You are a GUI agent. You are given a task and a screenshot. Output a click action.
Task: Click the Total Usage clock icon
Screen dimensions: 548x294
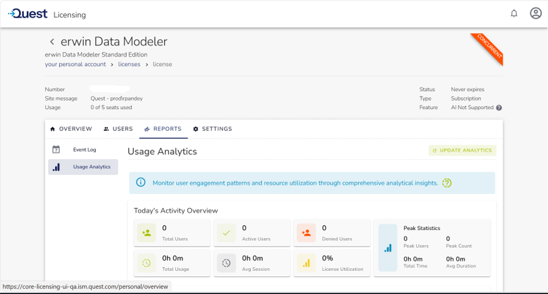point(146,263)
